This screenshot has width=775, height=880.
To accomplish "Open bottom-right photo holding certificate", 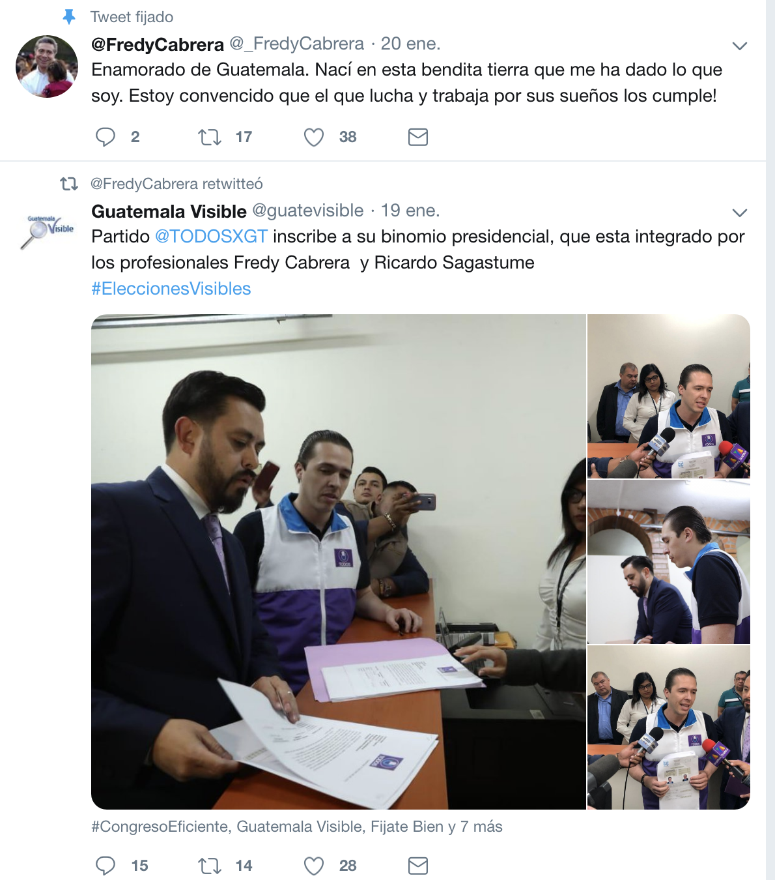I will pos(669,727).
